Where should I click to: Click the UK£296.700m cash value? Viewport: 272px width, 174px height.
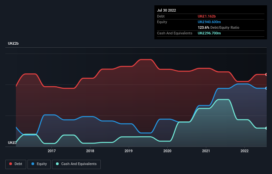point(209,33)
